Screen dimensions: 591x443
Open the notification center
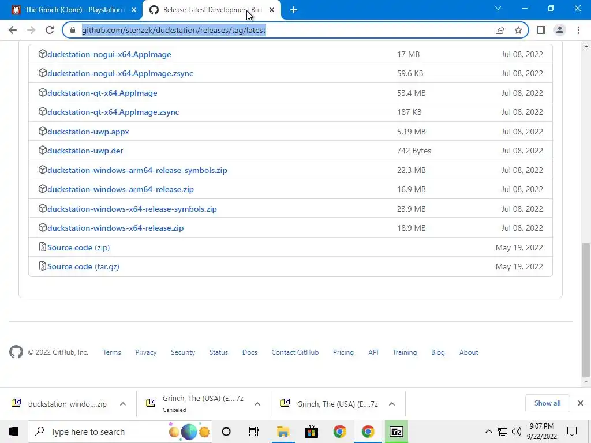pyautogui.click(x=572, y=431)
